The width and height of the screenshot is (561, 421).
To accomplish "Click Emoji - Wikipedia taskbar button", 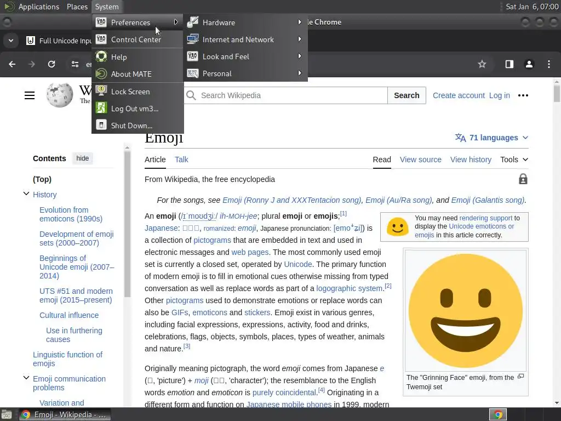I will [x=65, y=414].
